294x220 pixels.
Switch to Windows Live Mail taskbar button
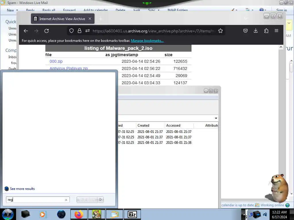click(115, 214)
